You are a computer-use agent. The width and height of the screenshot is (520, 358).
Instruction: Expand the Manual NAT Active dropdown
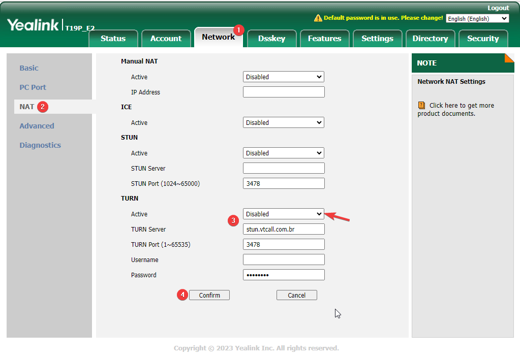click(x=283, y=77)
